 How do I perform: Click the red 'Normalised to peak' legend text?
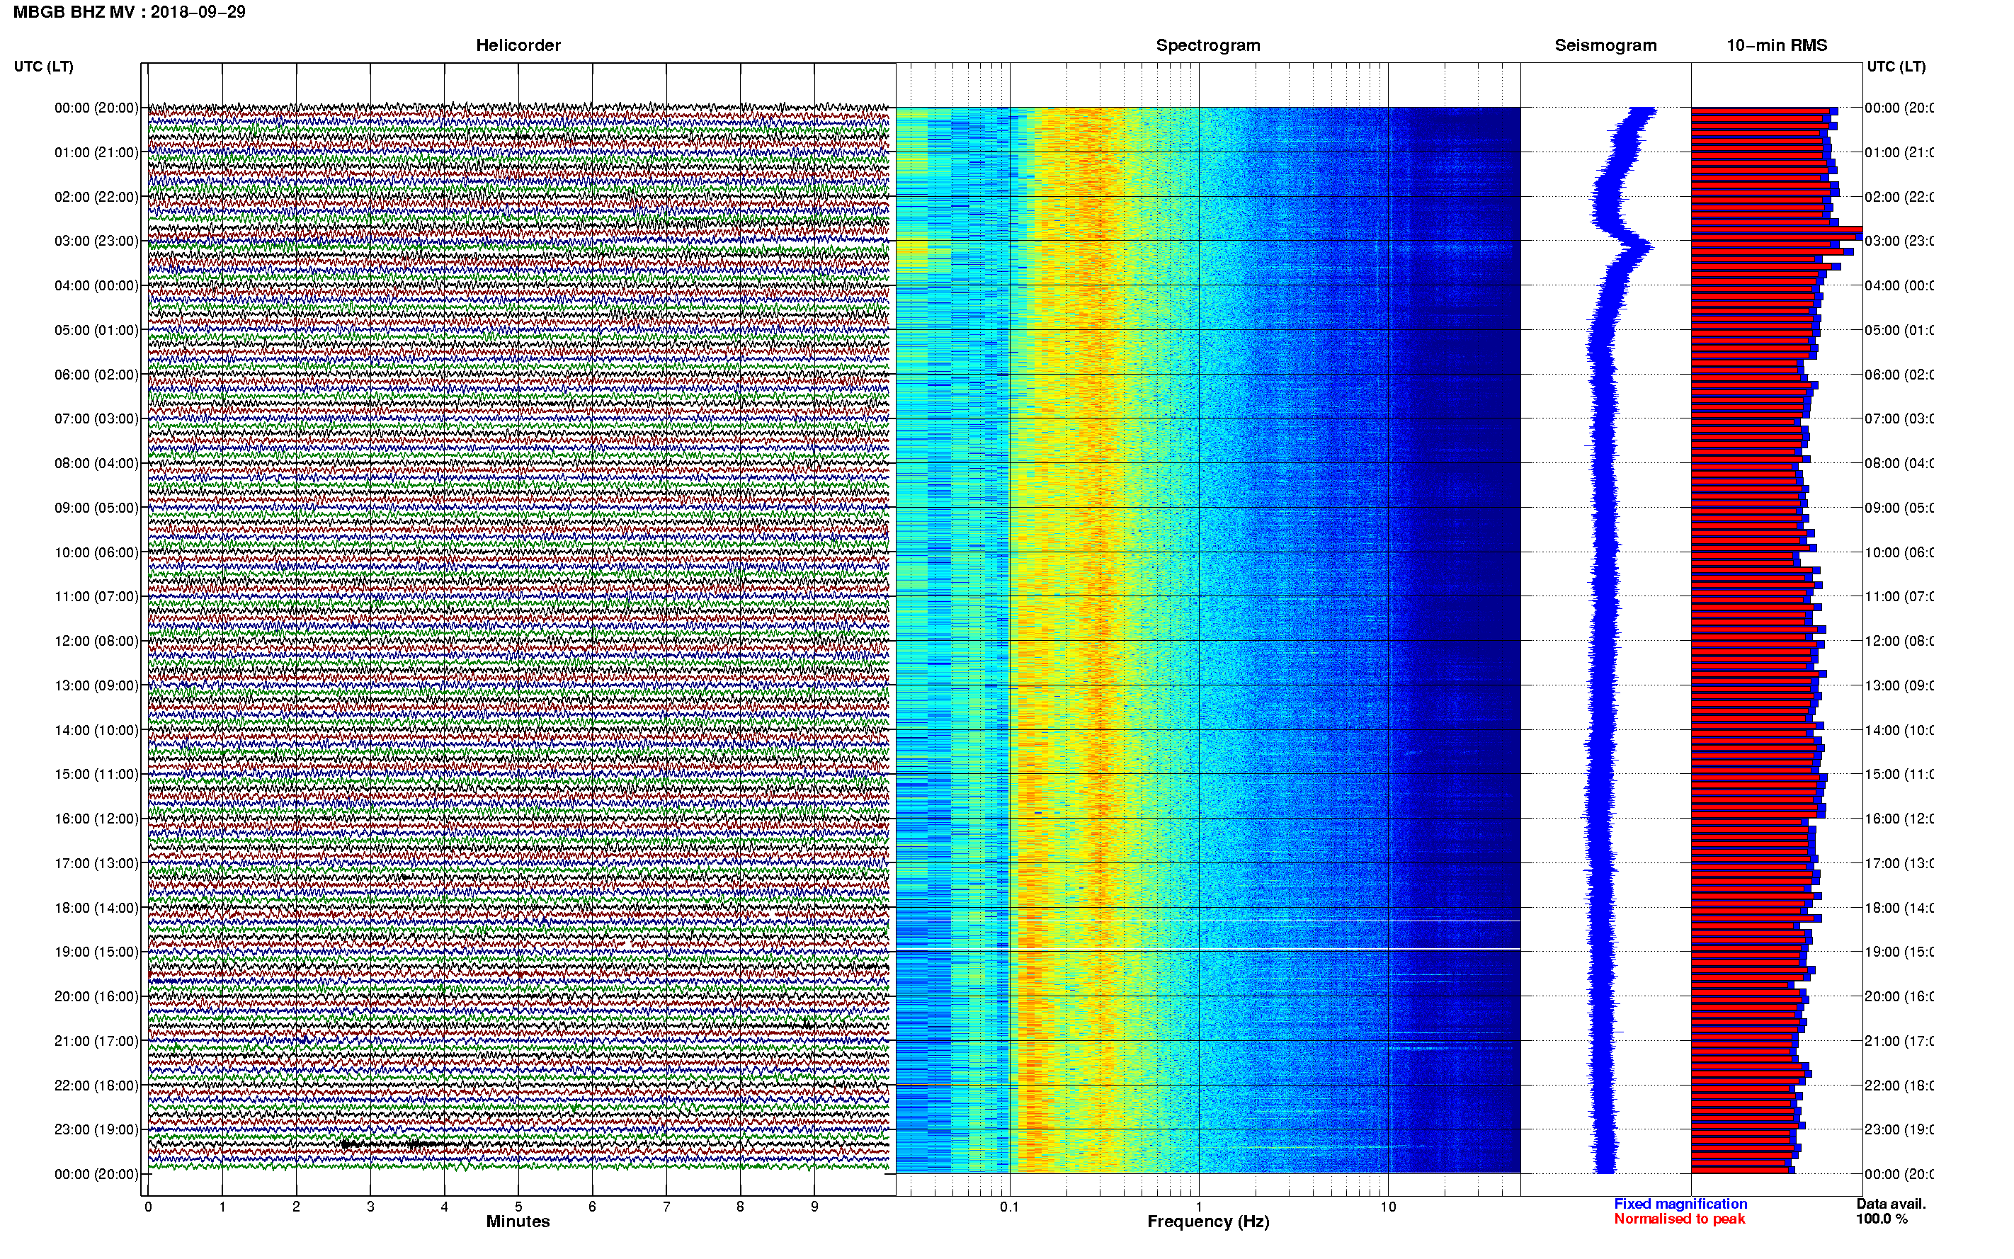click(x=1679, y=1219)
